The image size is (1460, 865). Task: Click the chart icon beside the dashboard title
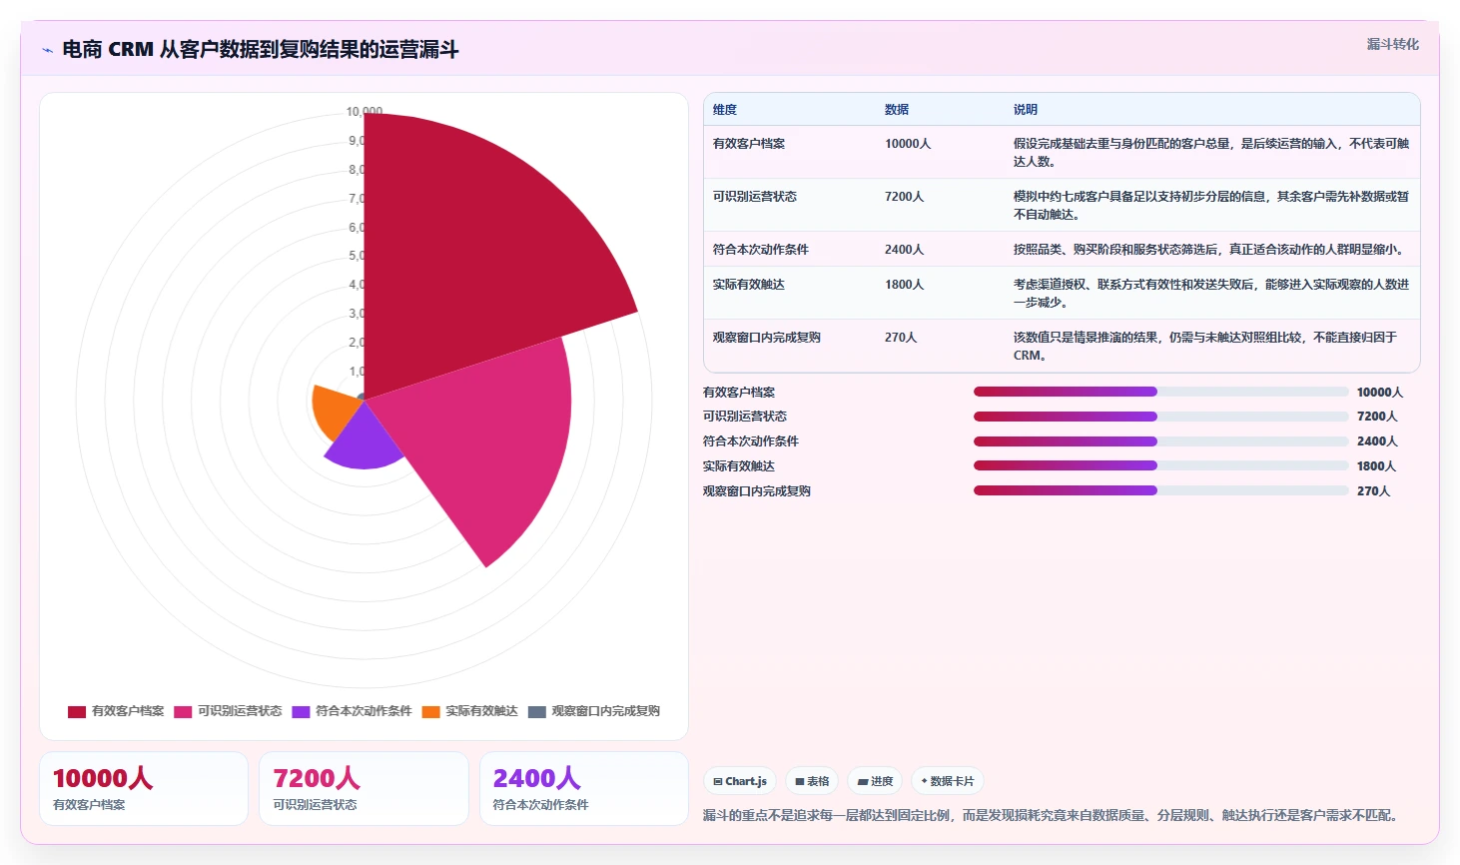(47, 50)
